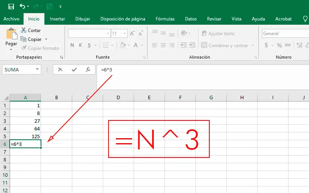Choose font color A swatch
309x193 pixels.
[136, 45]
